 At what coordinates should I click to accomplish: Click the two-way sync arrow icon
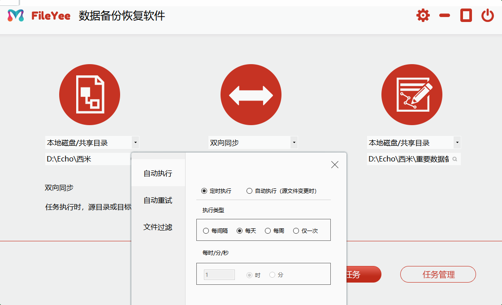tap(251, 95)
